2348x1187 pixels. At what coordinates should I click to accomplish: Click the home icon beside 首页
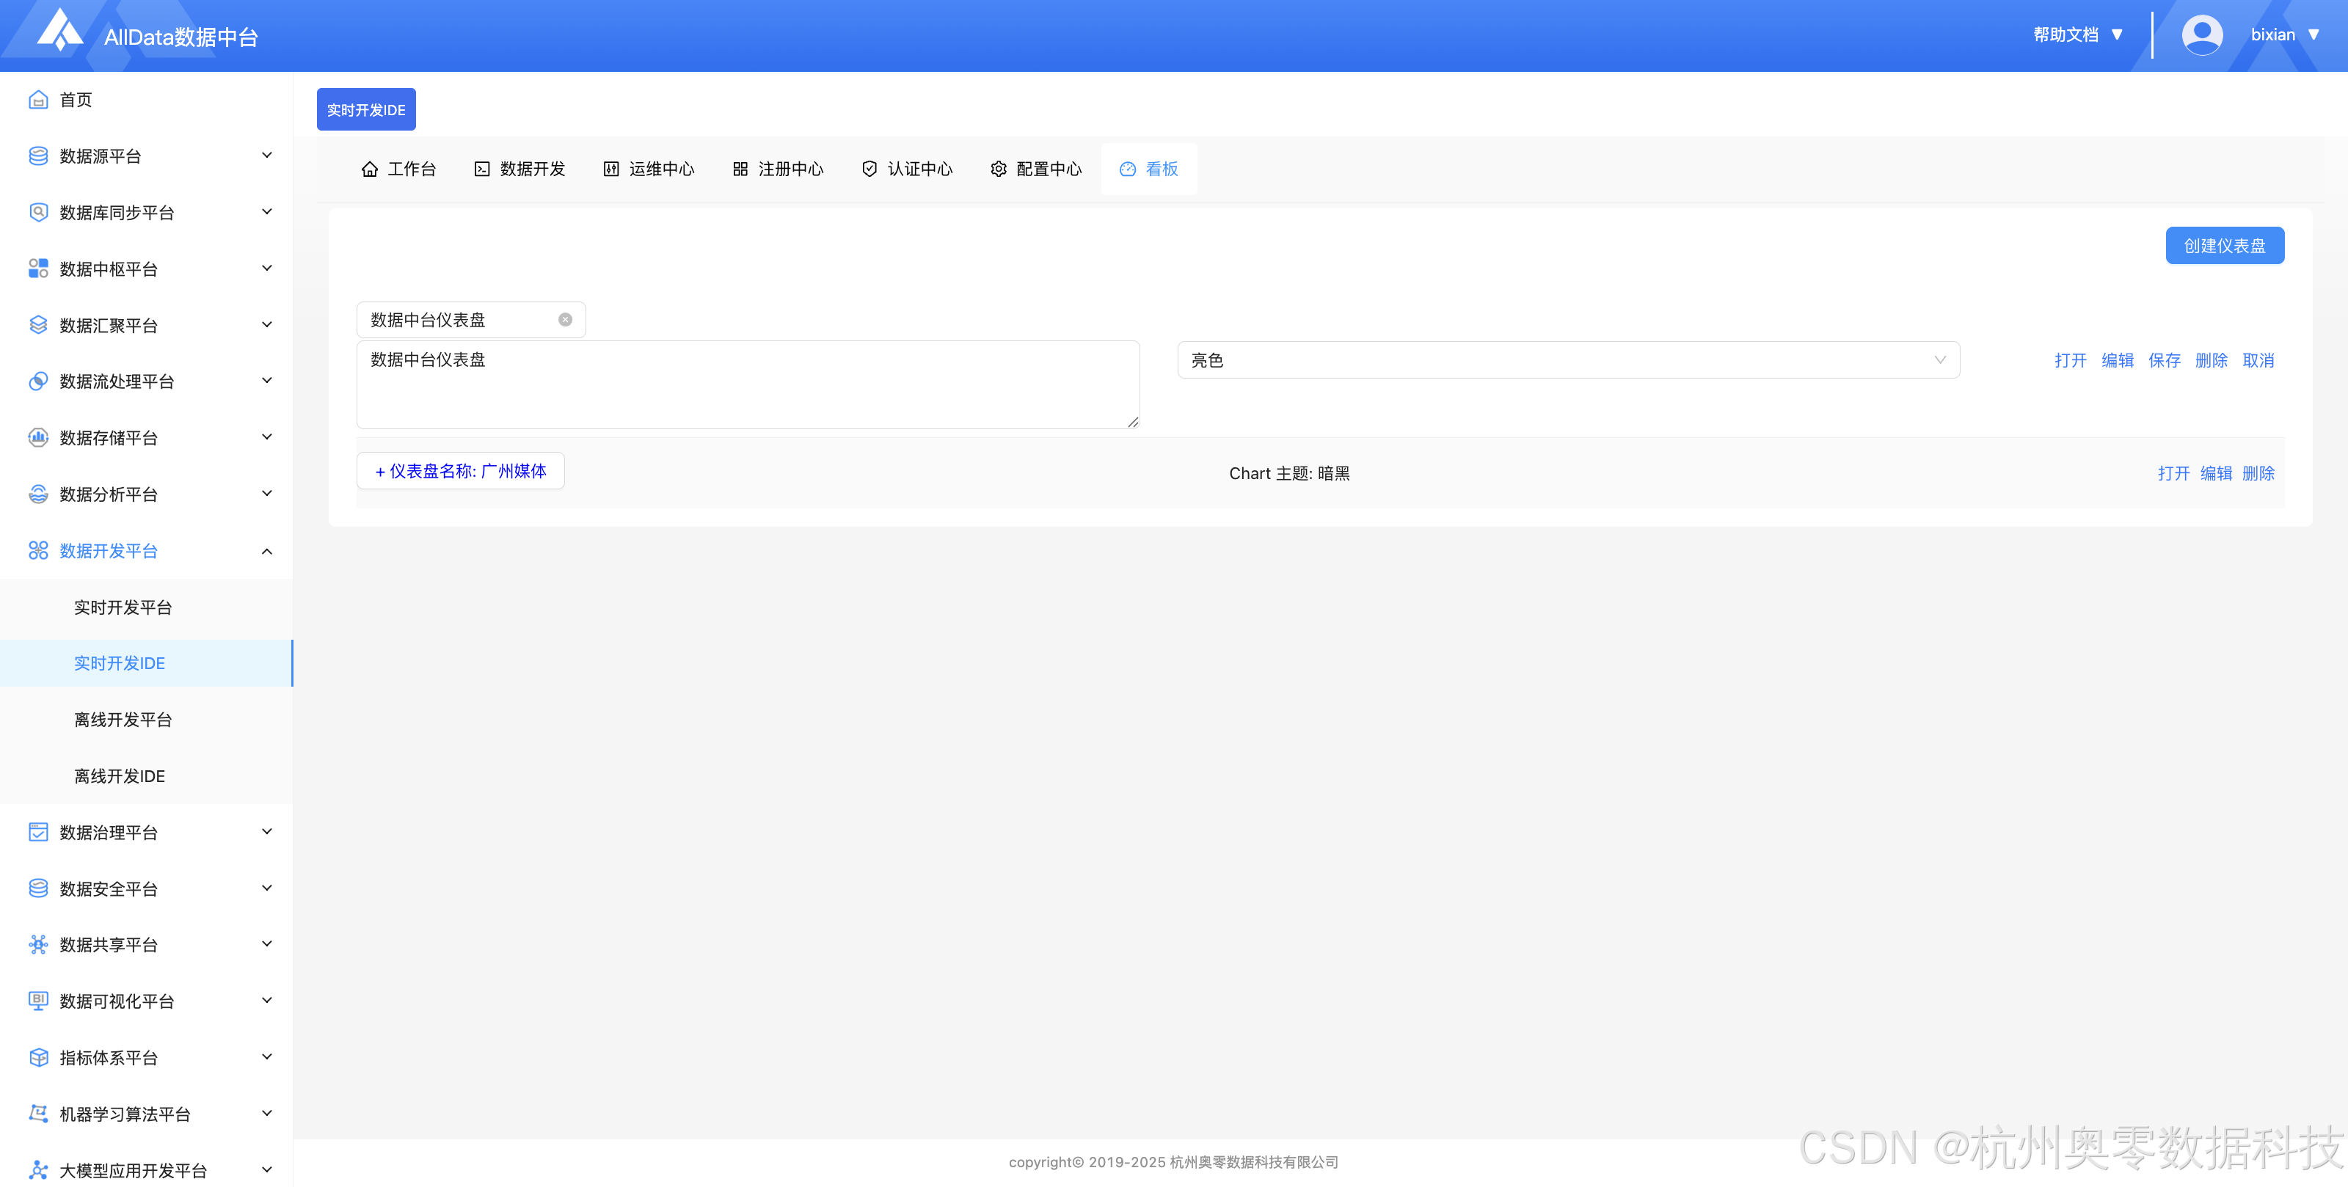37,99
